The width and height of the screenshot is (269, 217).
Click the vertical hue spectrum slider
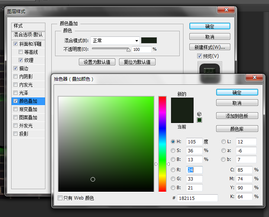pos(162,144)
